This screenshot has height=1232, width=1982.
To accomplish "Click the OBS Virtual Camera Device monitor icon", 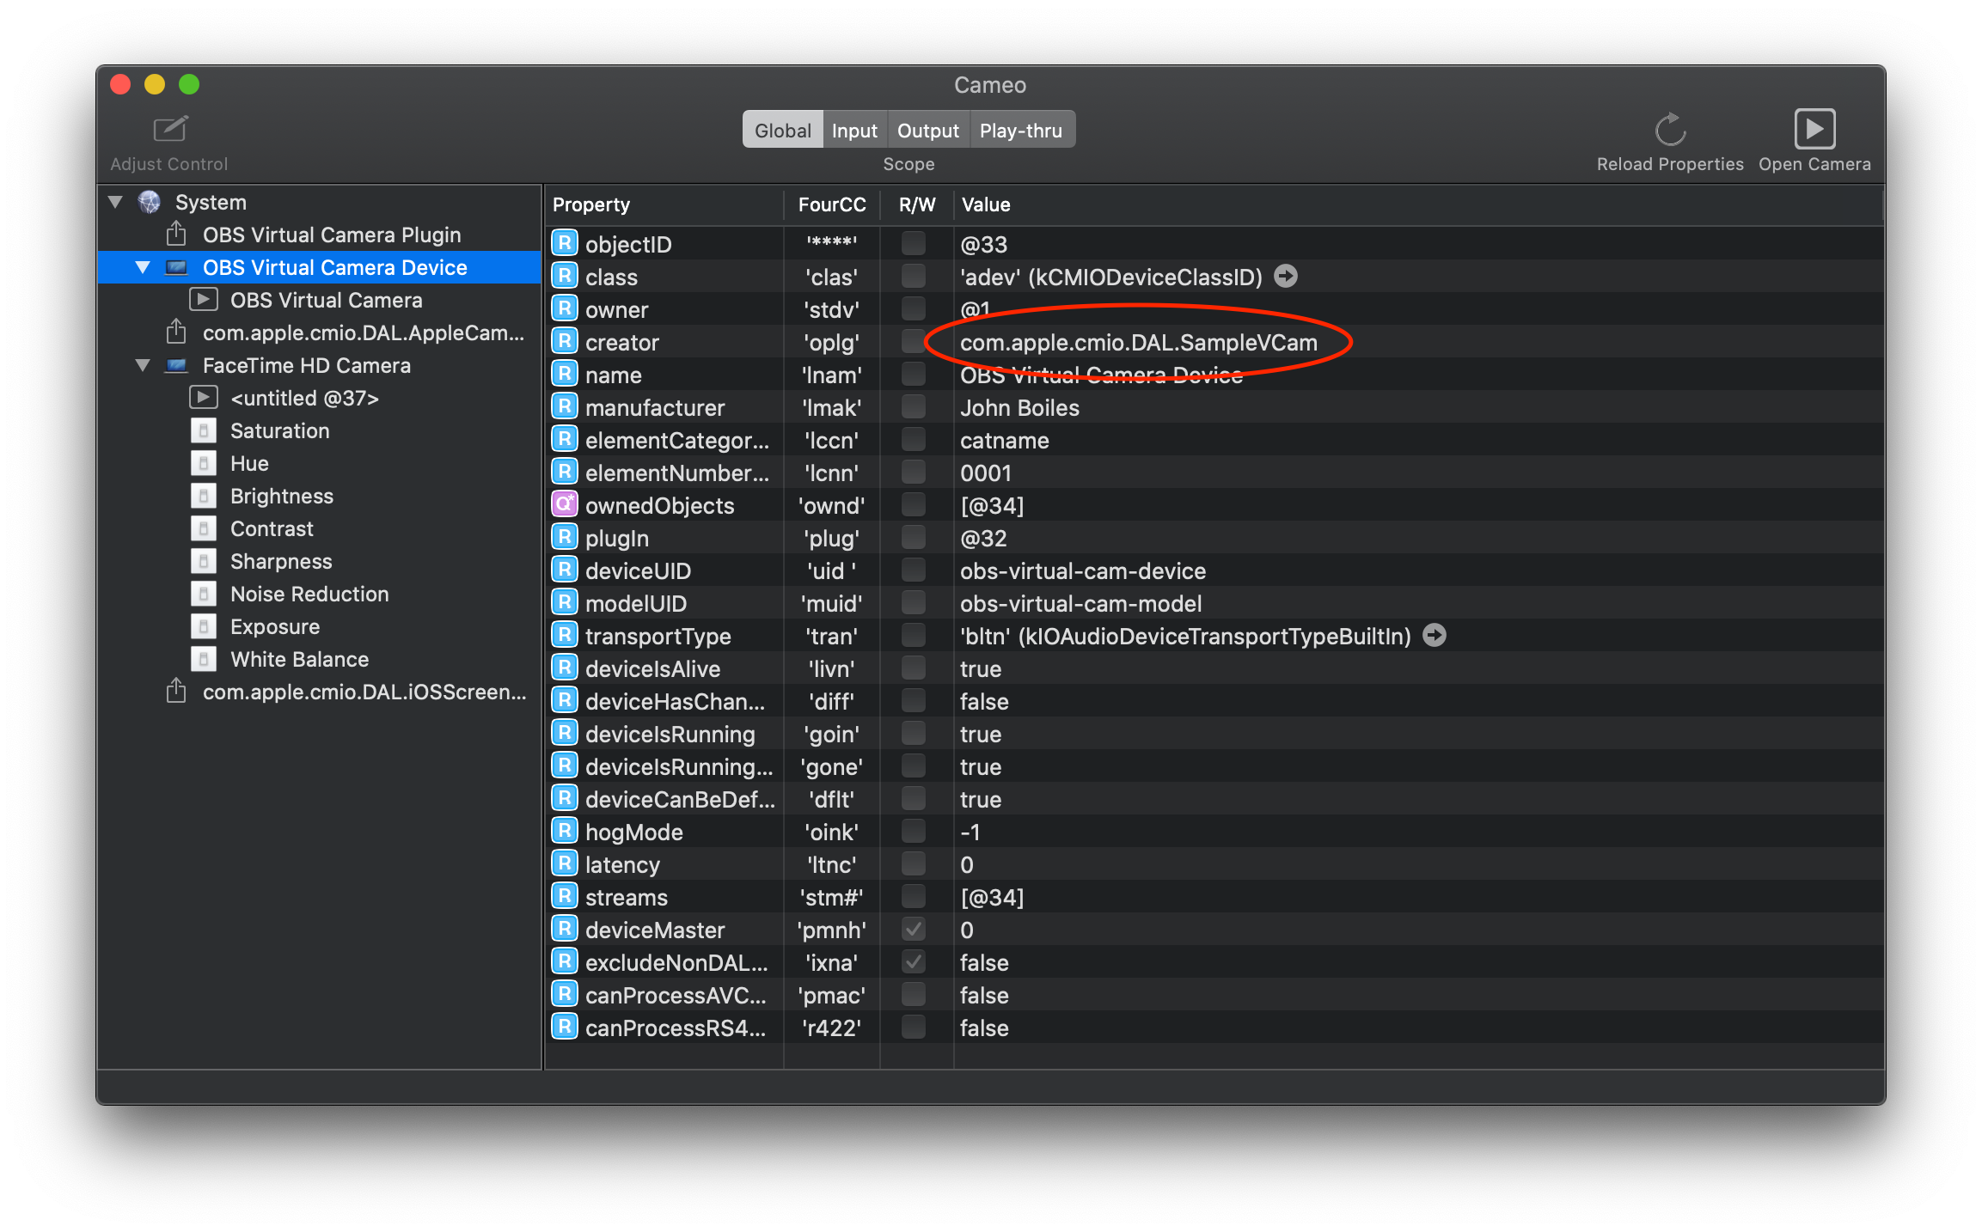I will coord(176,267).
